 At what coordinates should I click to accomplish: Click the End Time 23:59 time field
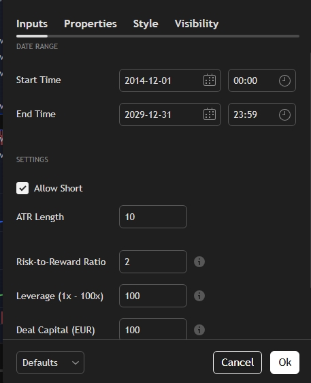pos(262,114)
